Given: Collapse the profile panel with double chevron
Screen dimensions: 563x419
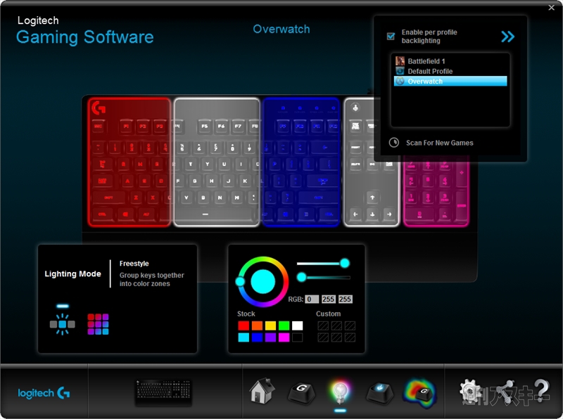Looking at the screenshot, I should pos(507,37).
